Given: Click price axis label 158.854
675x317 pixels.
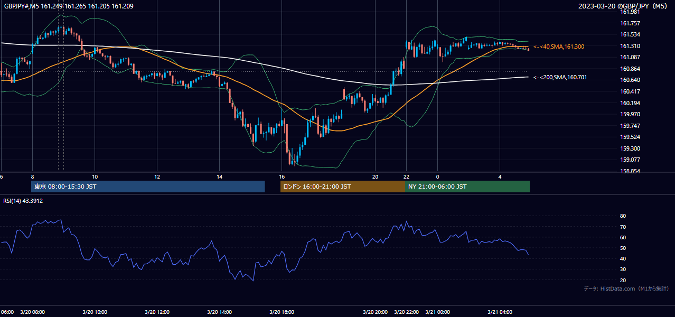Looking at the screenshot, I should point(630,171).
